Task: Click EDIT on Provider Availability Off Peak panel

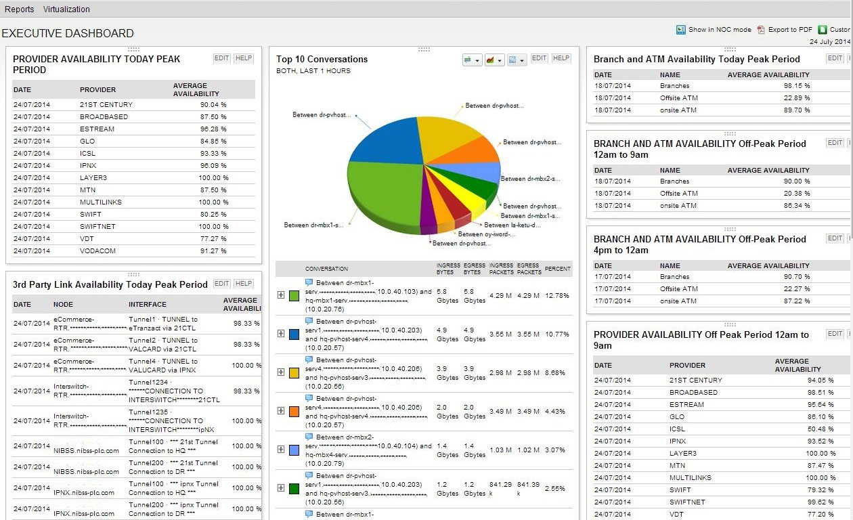Action: (x=835, y=334)
